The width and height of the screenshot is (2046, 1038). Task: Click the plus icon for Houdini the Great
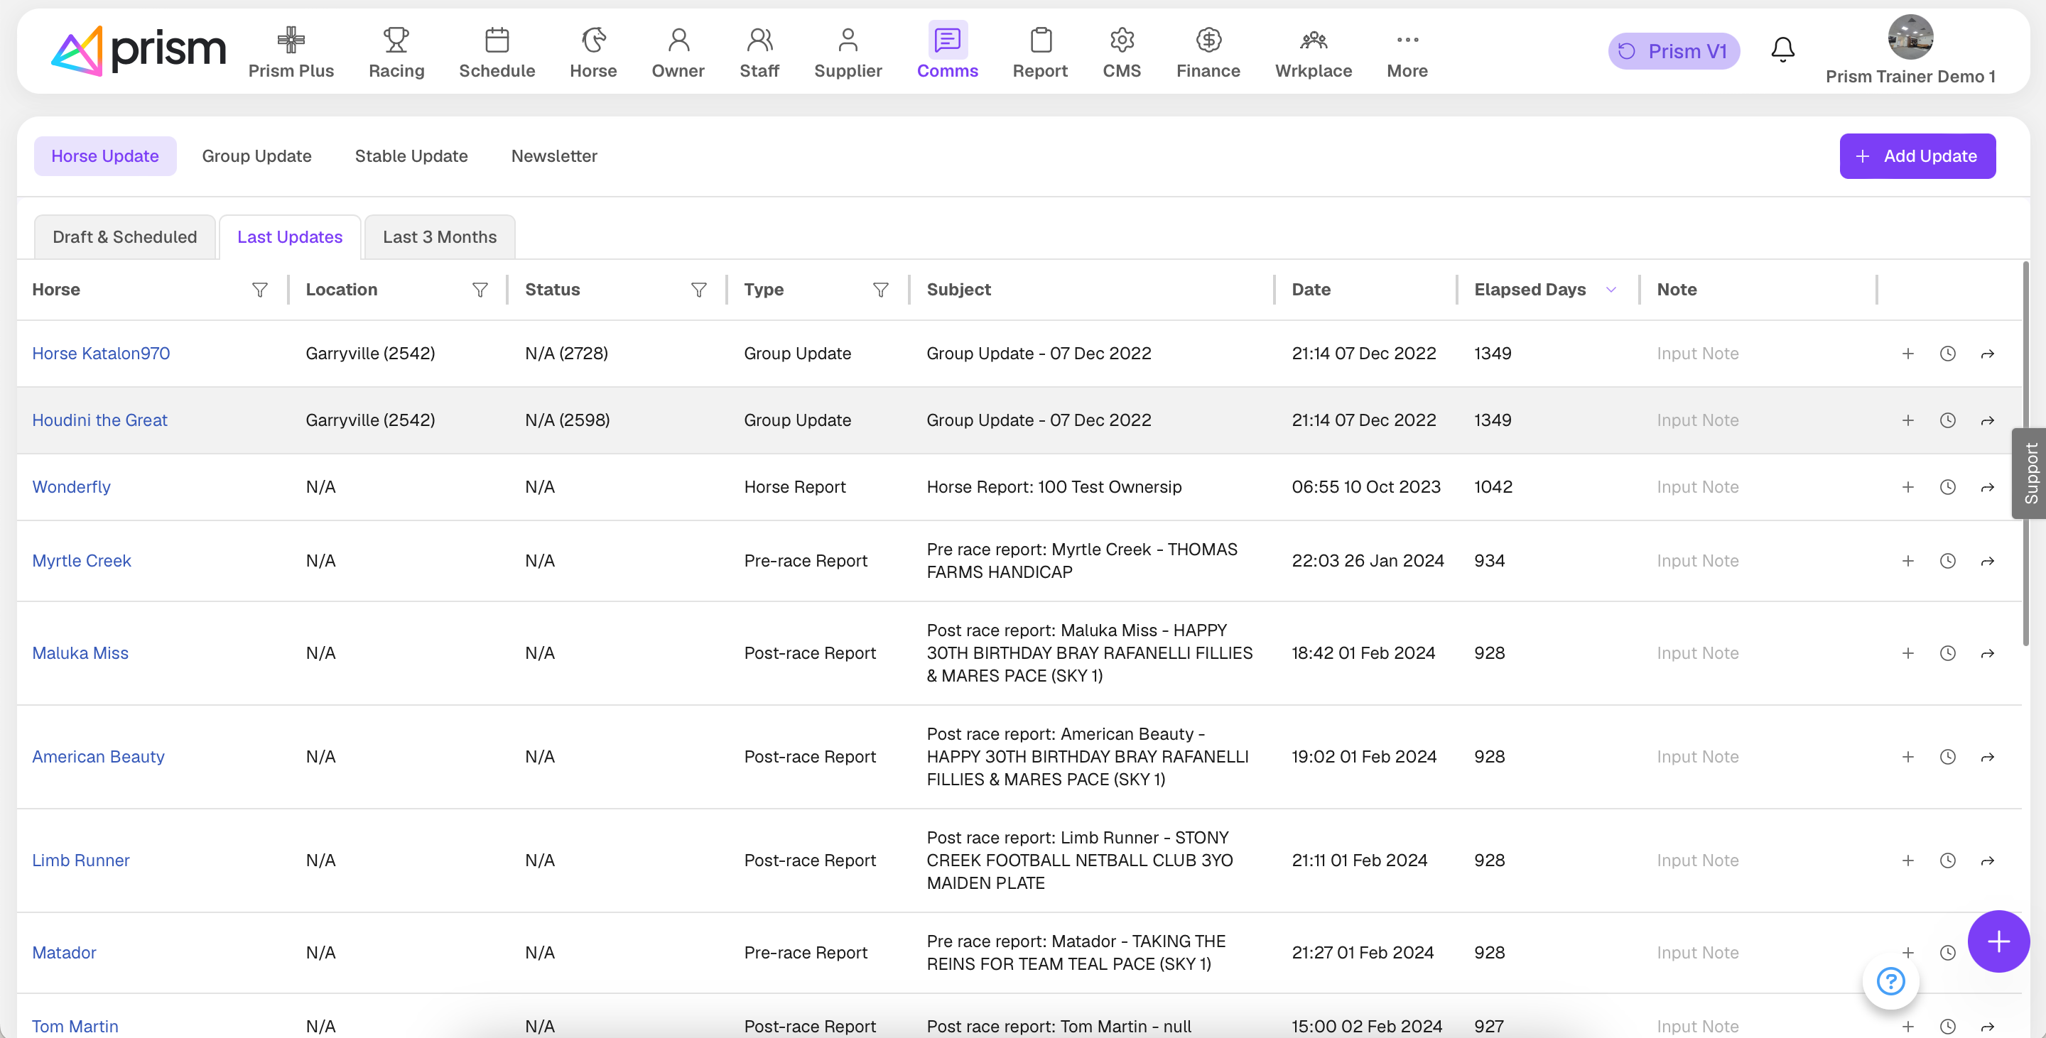point(1907,420)
